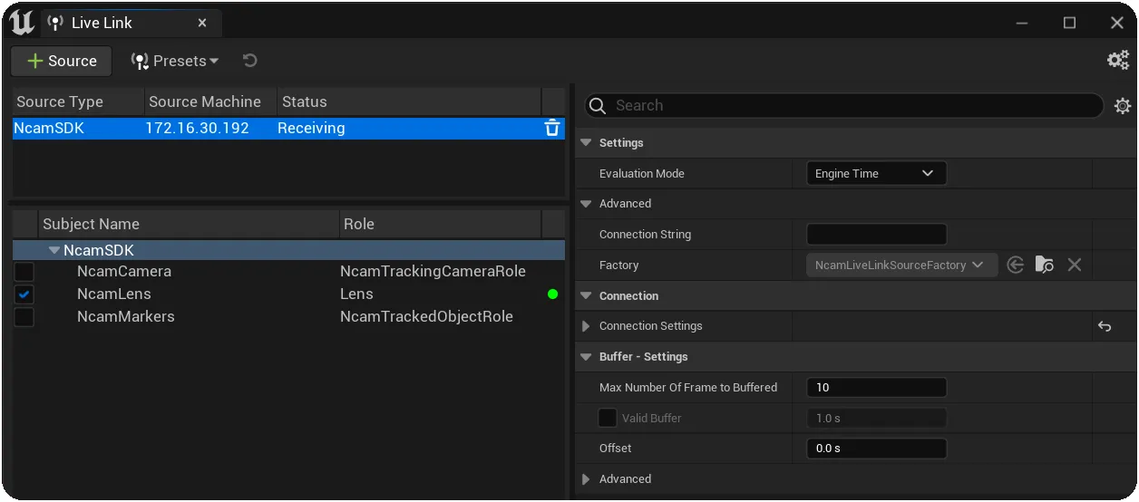Open the NcamLiveLinkSourceFactory dropdown
Image resolution: width=1139 pixels, height=502 pixels.
[x=900, y=265]
